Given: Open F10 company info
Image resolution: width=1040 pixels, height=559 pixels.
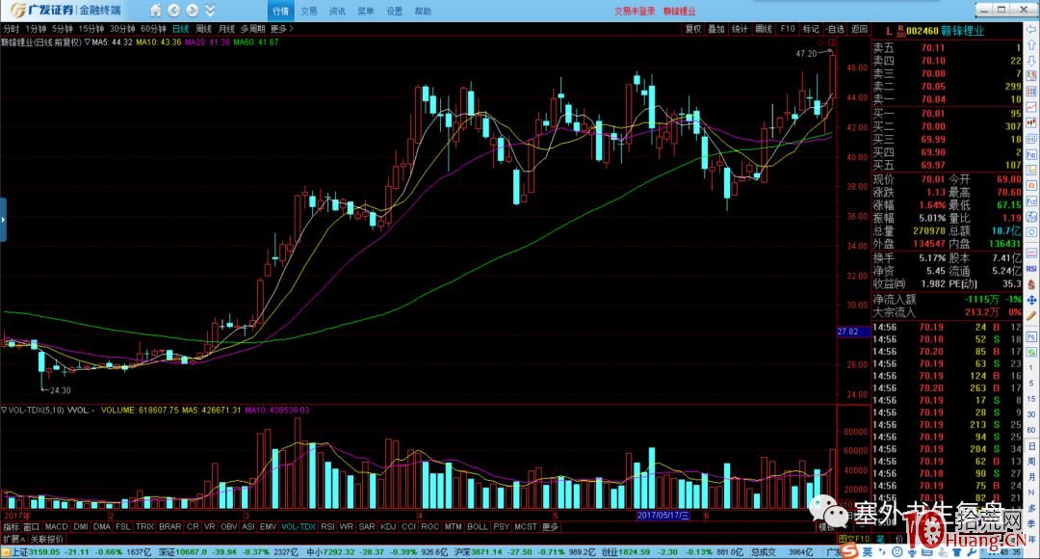Looking at the screenshot, I should point(788,29).
